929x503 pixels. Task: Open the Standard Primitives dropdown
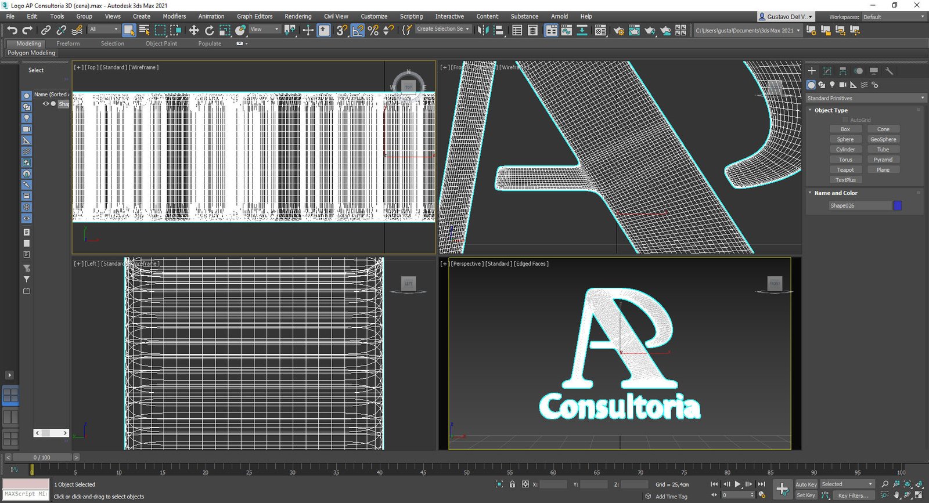pos(865,98)
